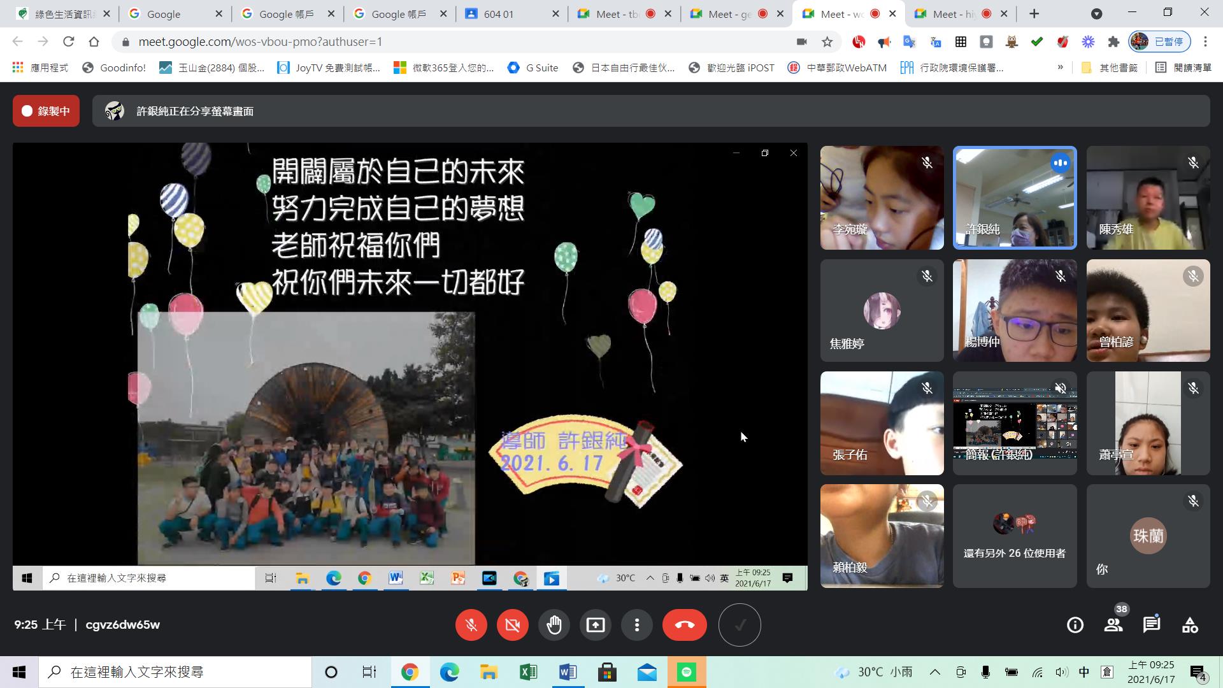Open Chrome three-dot menu
The height and width of the screenshot is (688, 1223).
pyautogui.click(x=1205, y=42)
